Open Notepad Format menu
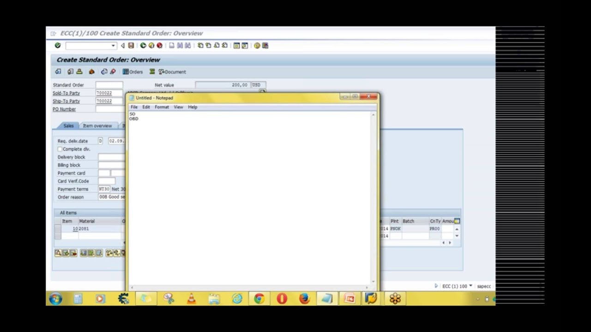Image resolution: width=591 pixels, height=332 pixels. 162,107
